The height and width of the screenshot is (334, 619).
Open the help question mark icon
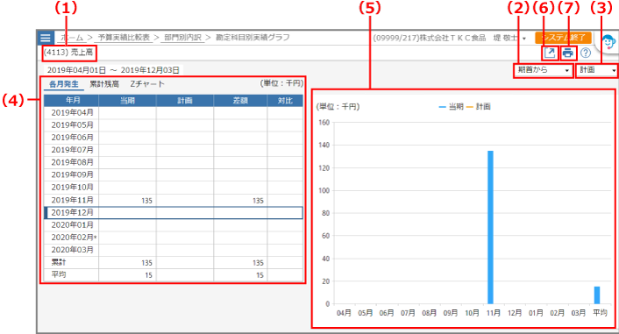coord(586,53)
